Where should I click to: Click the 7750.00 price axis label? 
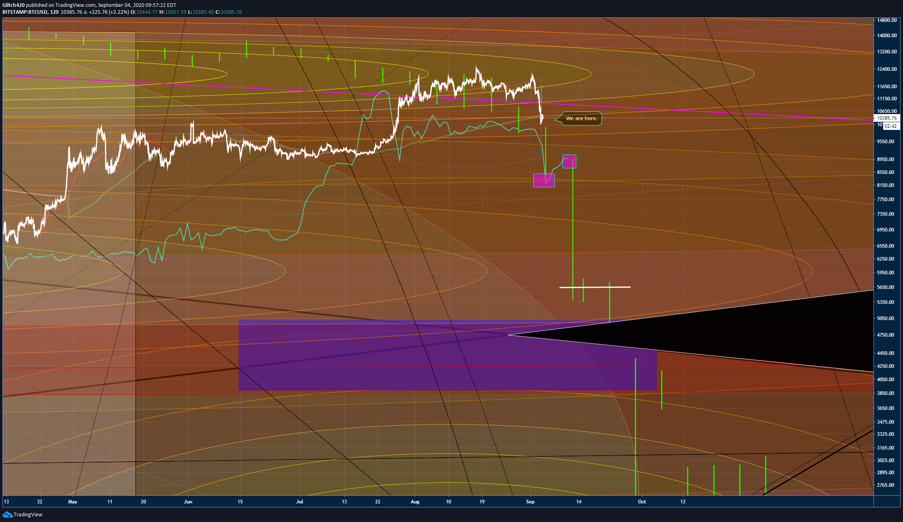click(x=885, y=199)
